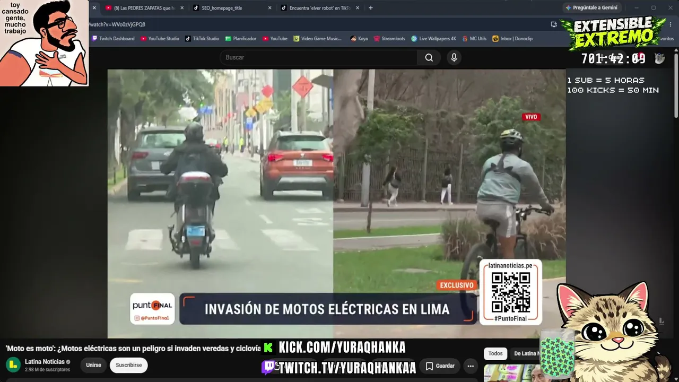Screen dimensions: 679x382
Task: Close the Encuentra 'elver robot' TikTok tab
Action: 357,8
